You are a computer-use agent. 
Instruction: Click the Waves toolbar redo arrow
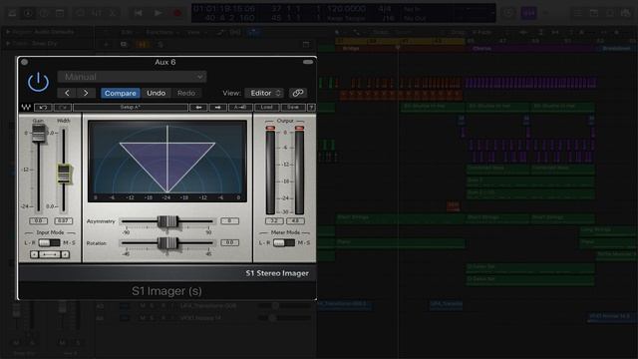coord(62,108)
